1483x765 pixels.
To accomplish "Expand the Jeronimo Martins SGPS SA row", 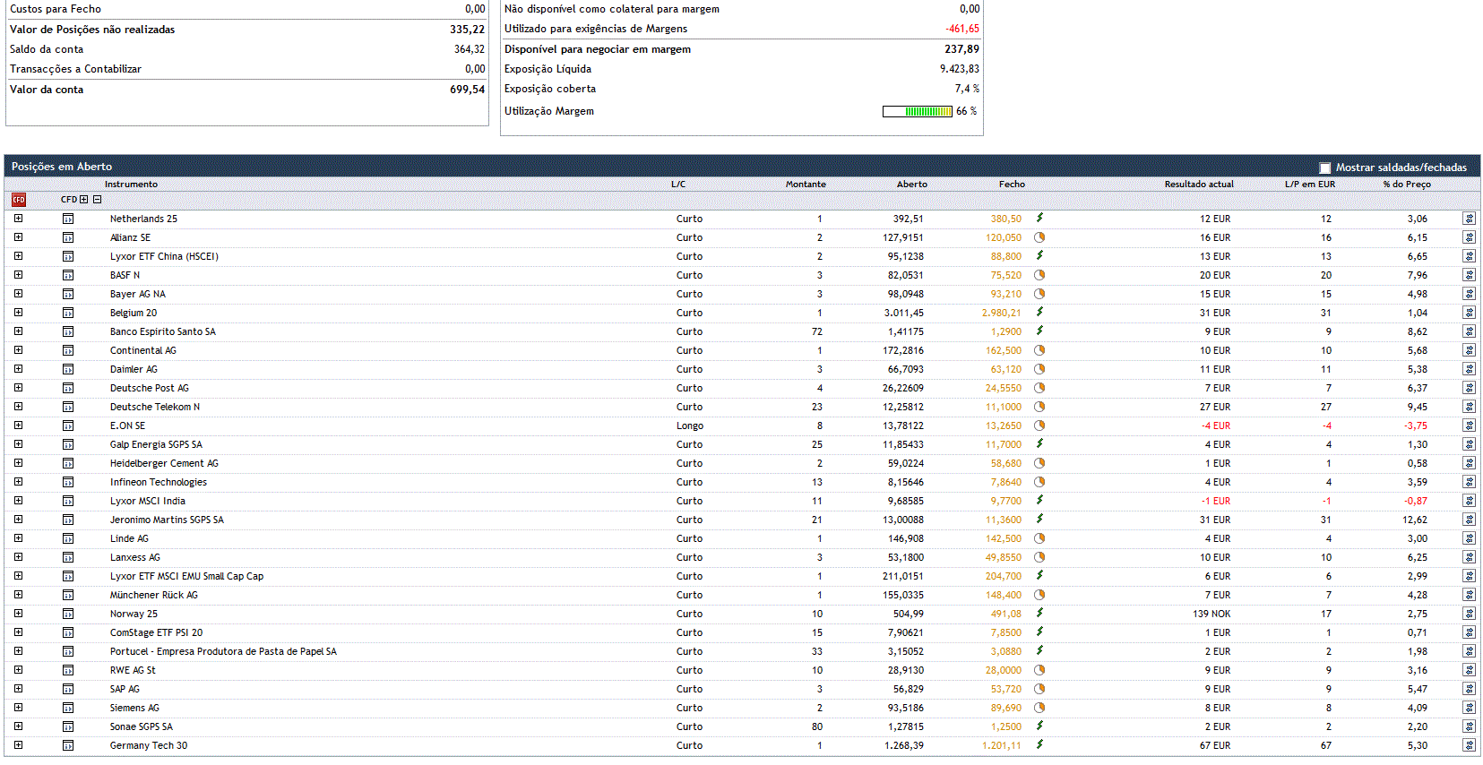I will coord(18,520).
